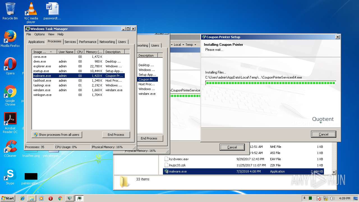
Task: Open File menu in Task Manager
Action: (29, 34)
